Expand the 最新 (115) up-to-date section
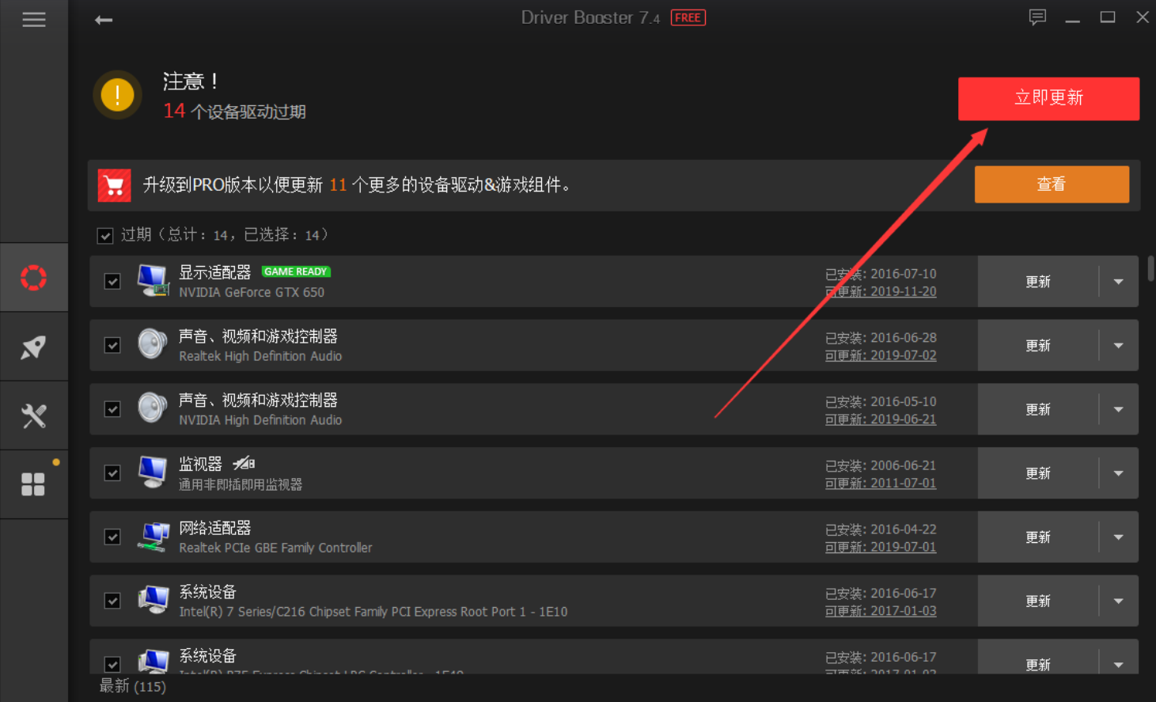This screenshot has width=1156, height=702. tap(133, 686)
